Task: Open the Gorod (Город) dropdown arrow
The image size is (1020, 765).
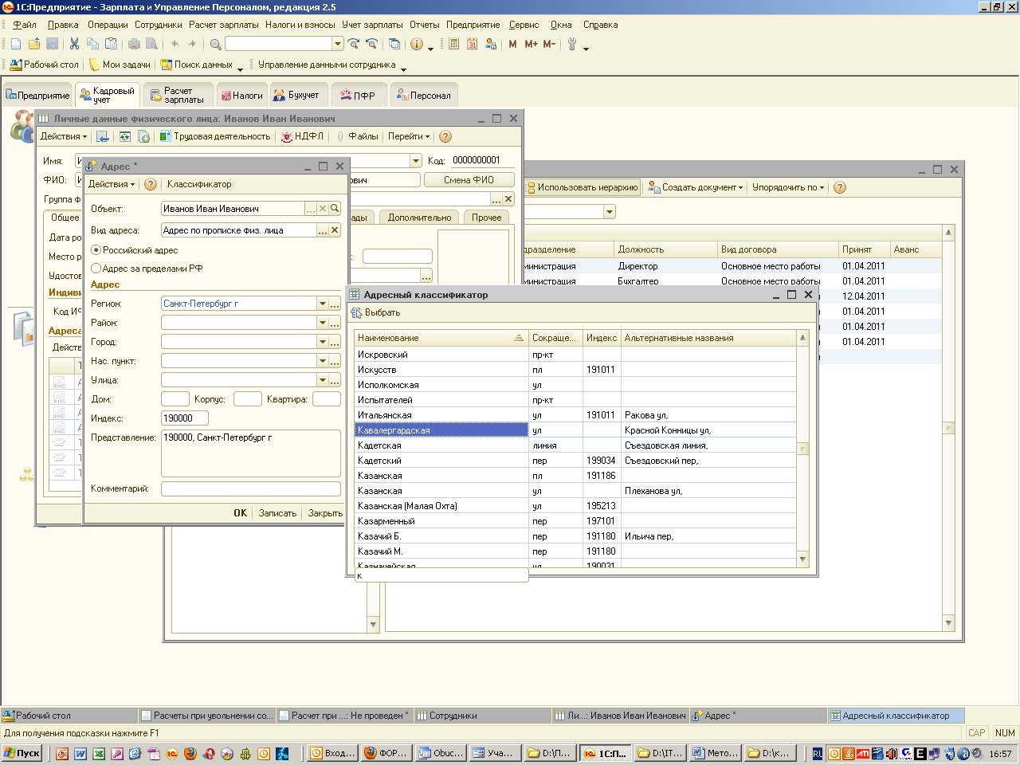Action: pyautogui.click(x=323, y=342)
